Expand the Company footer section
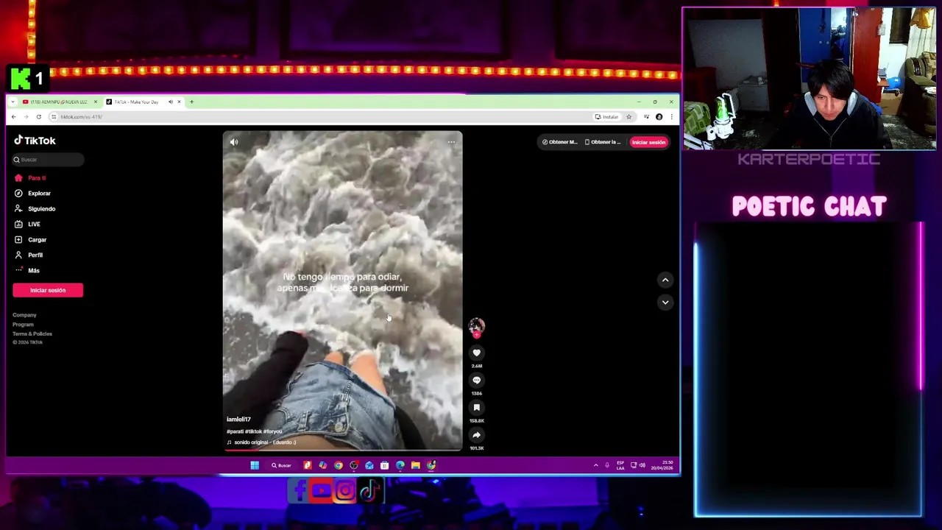Viewport: 942px width, 530px height. 24,315
